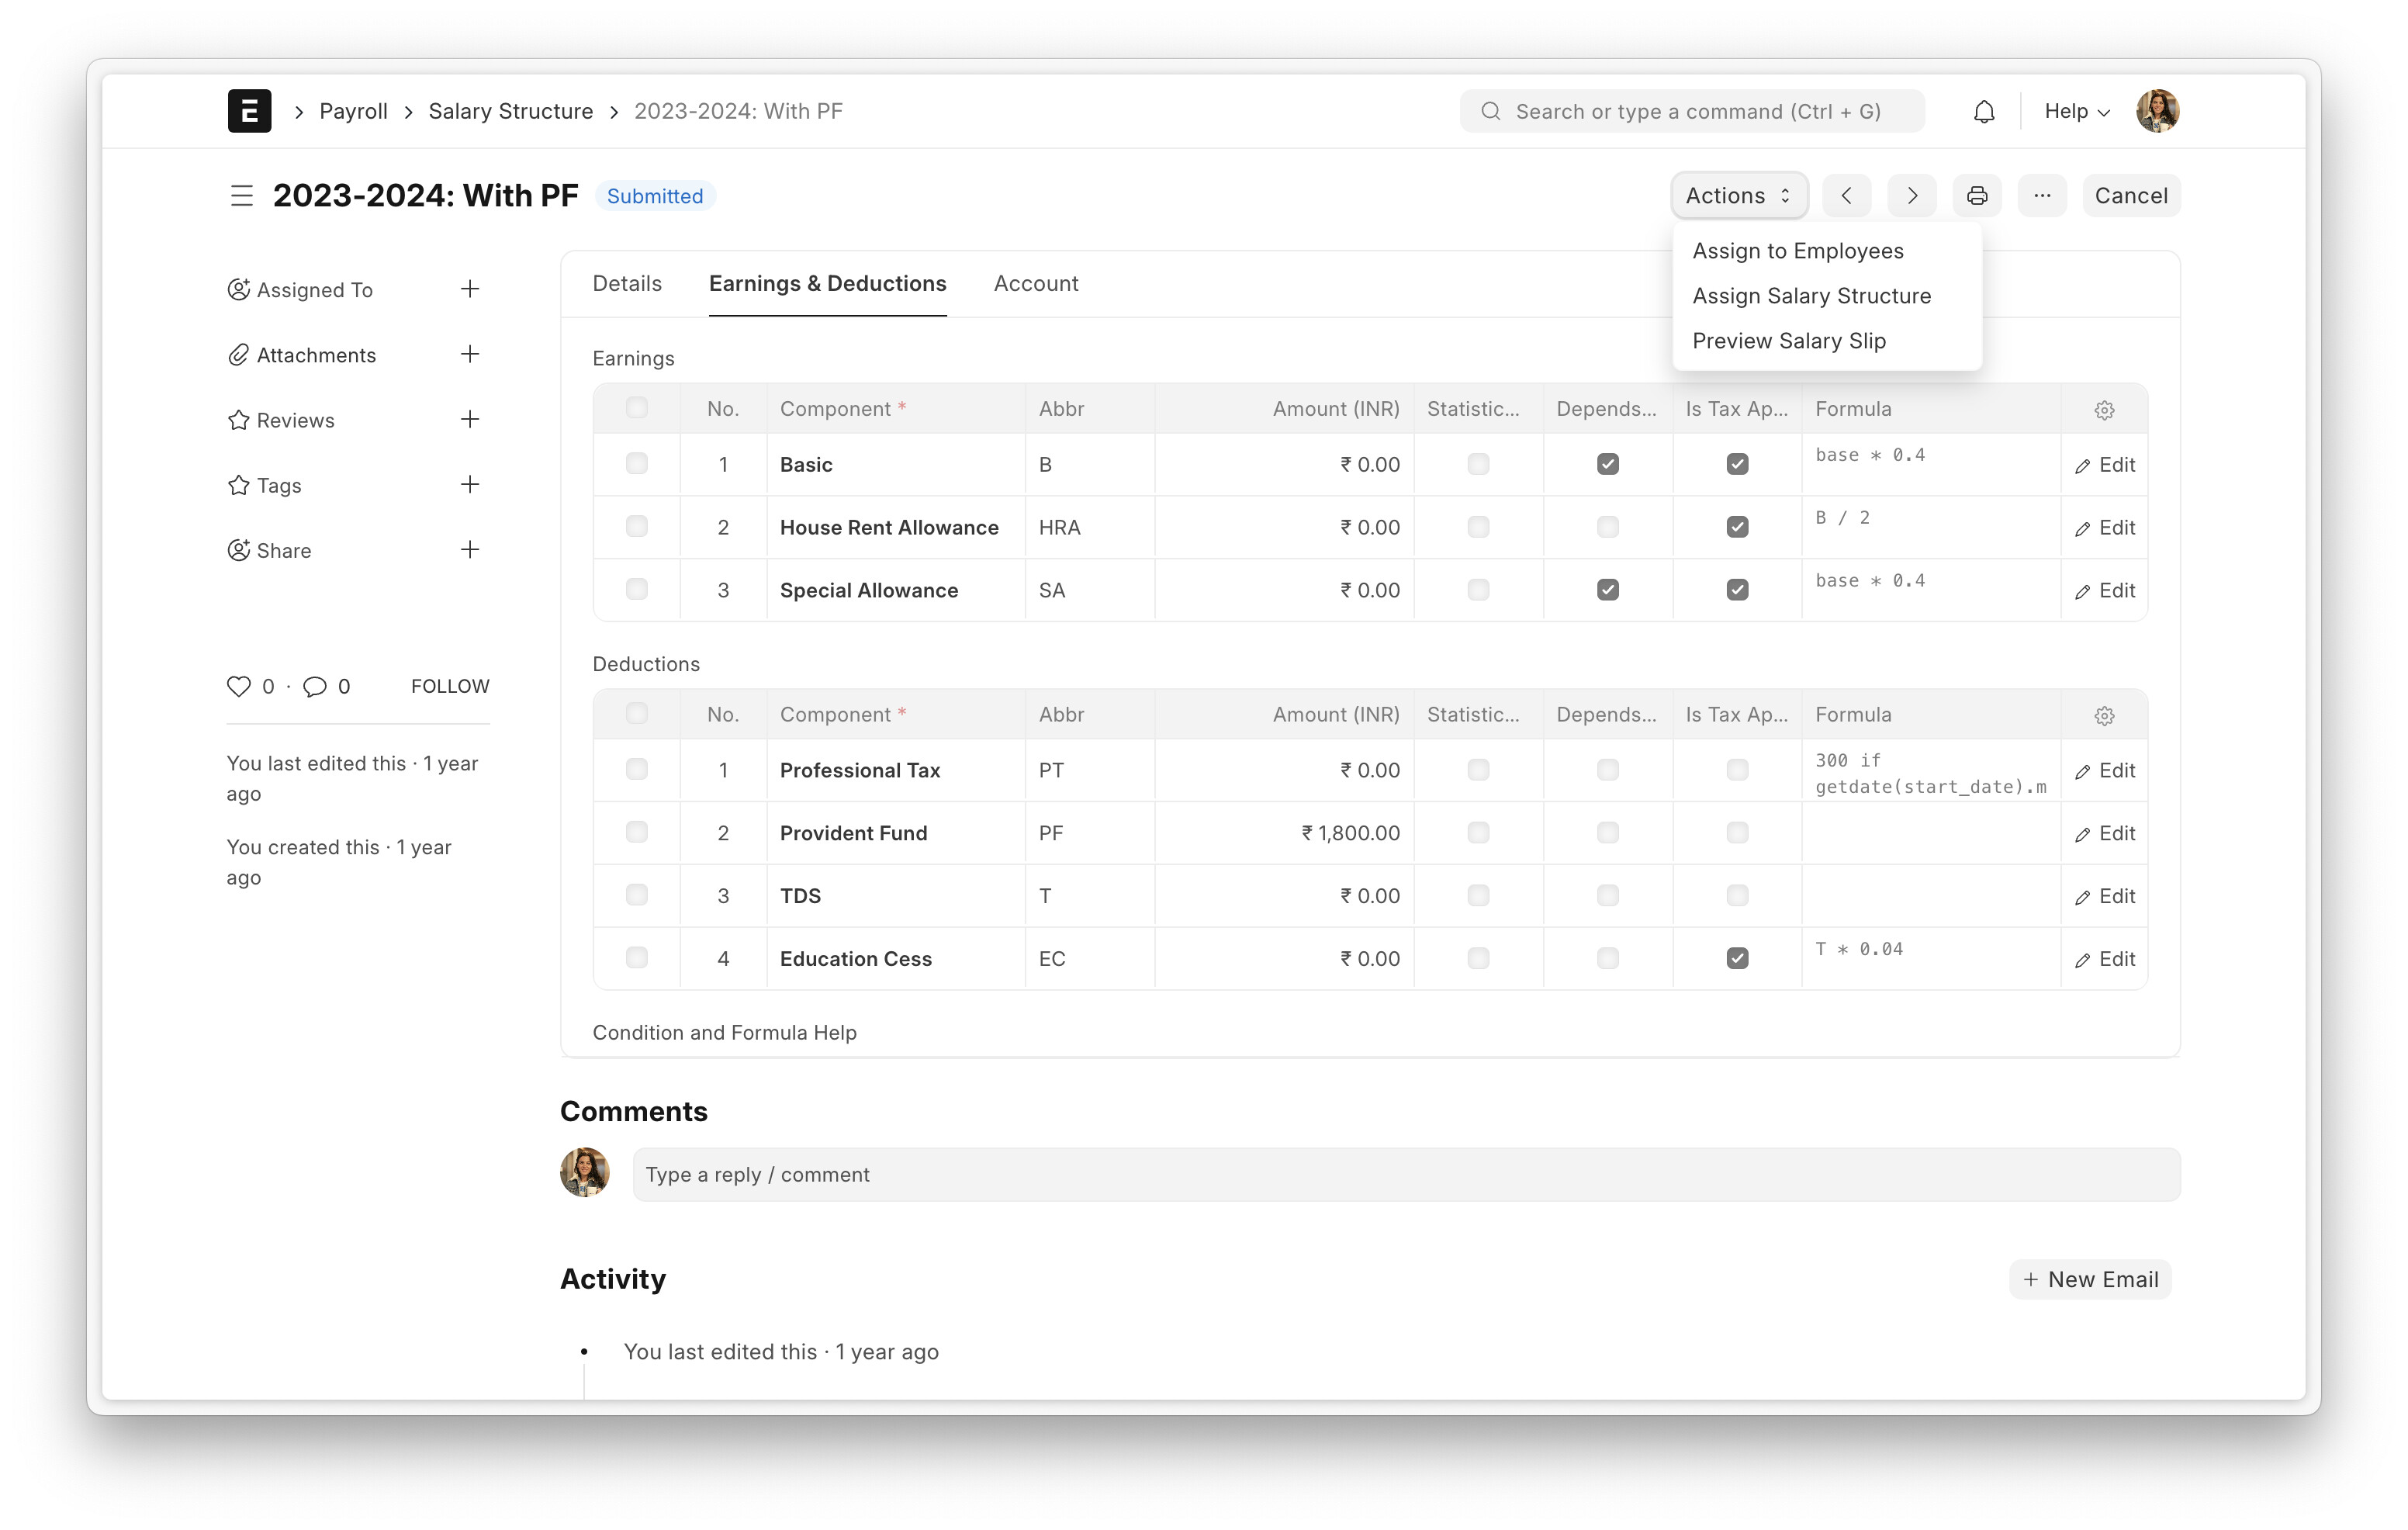This screenshot has width=2408, height=1530.
Task: Click House Rent Allowance formula cell
Action: 1931,528
